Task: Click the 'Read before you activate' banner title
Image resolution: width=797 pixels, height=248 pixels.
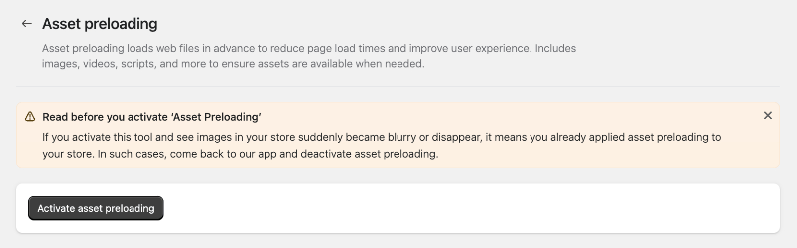Action: coord(151,117)
